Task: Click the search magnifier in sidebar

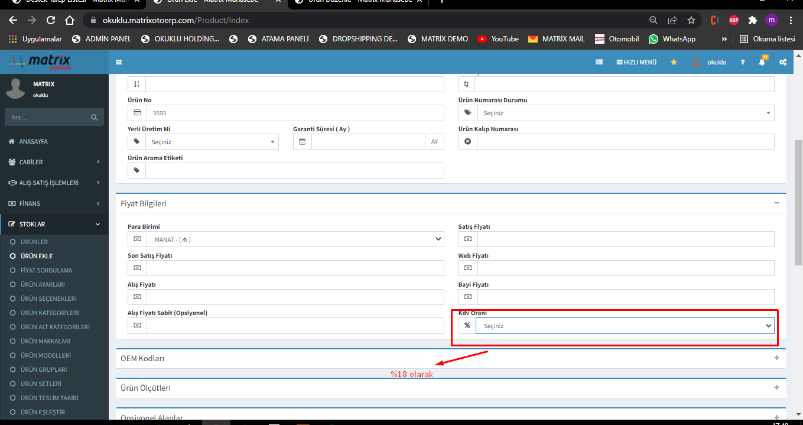Action: (x=94, y=118)
